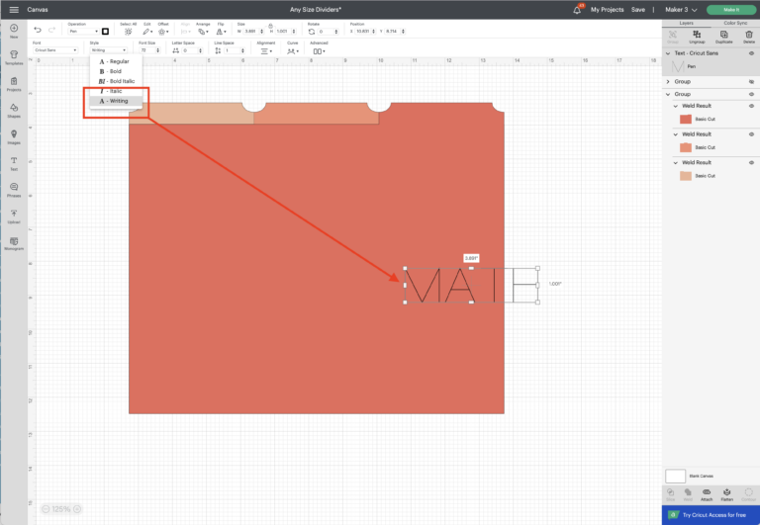Click the pen color swatch next to Operation

[105, 31]
